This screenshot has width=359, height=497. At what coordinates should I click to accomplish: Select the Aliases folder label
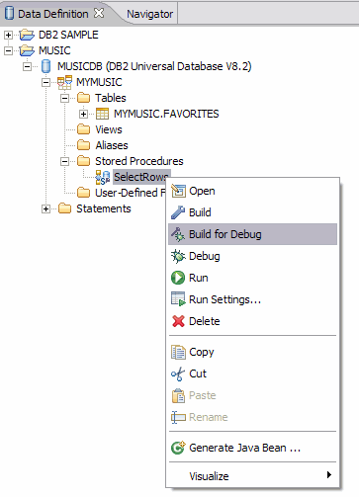click(x=112, y=145)
